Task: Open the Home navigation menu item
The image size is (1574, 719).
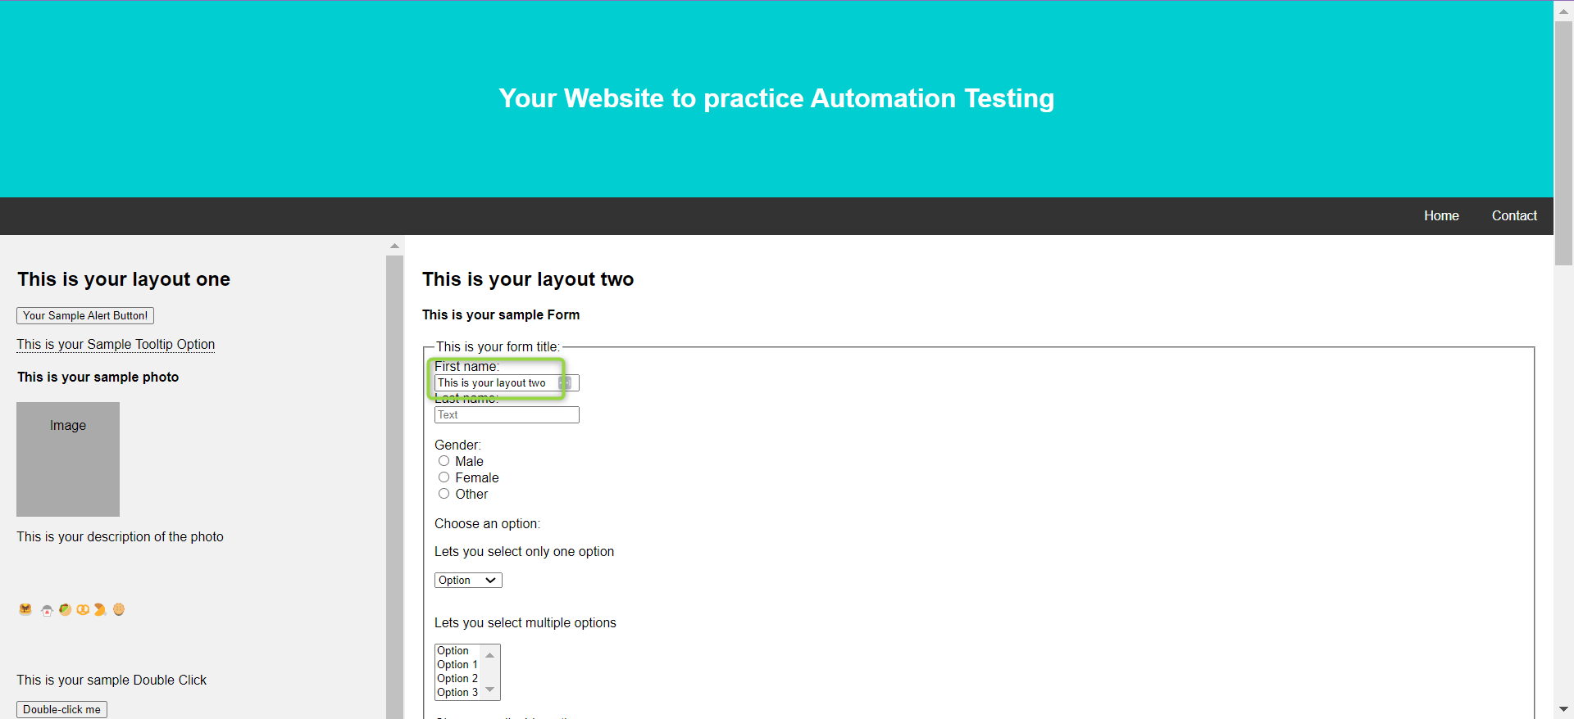Action: pos(1441,216)
